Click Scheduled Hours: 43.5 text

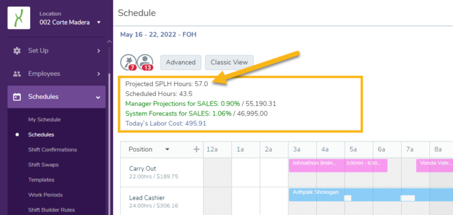[x=159, y=94]
